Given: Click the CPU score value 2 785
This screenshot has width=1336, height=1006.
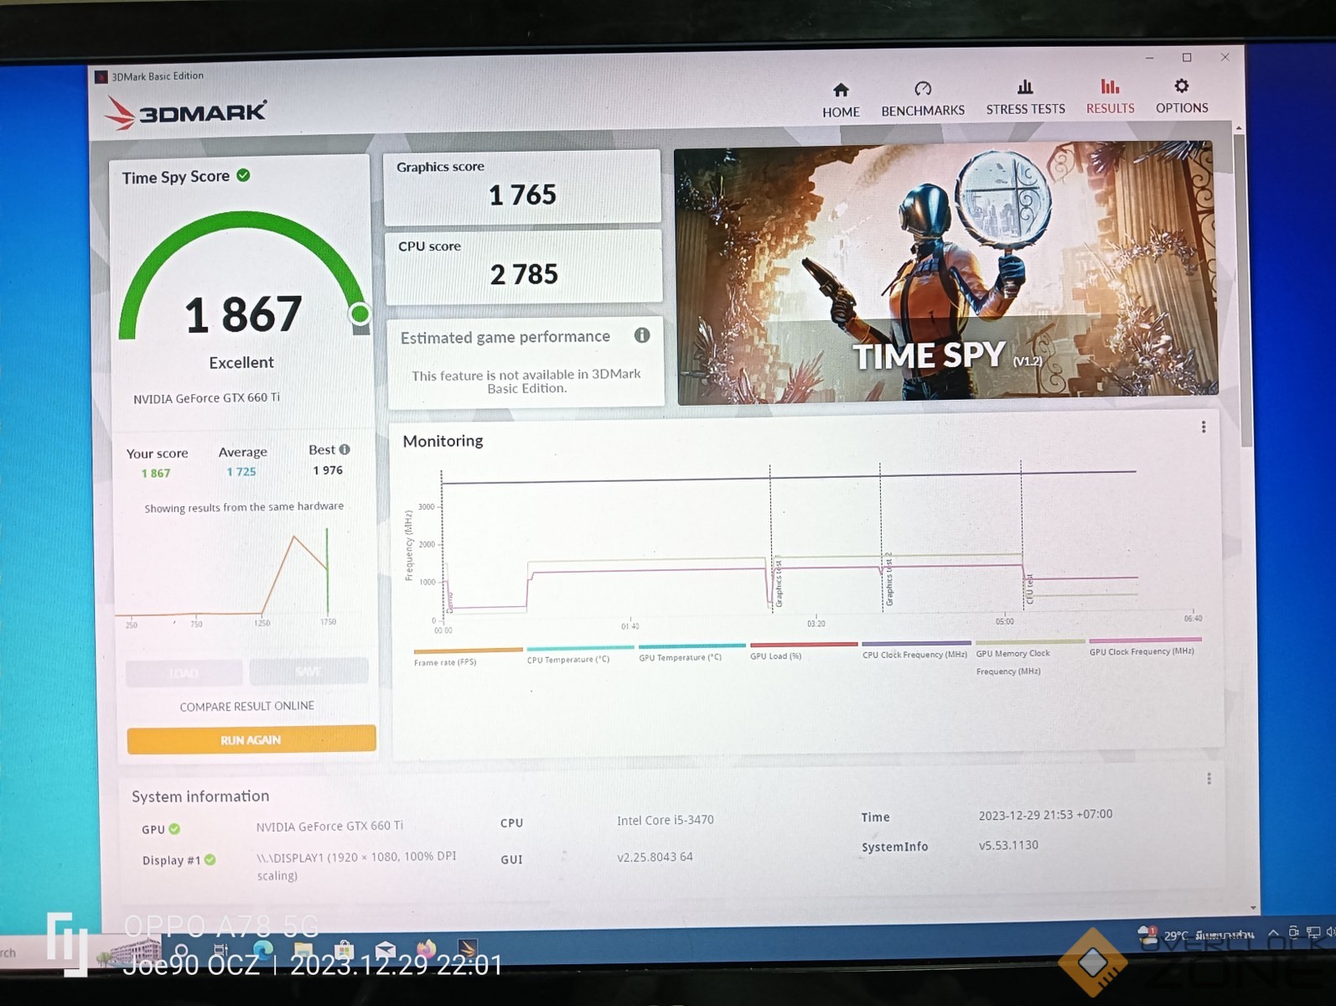Looking at the screenshot, I should 524,274.
